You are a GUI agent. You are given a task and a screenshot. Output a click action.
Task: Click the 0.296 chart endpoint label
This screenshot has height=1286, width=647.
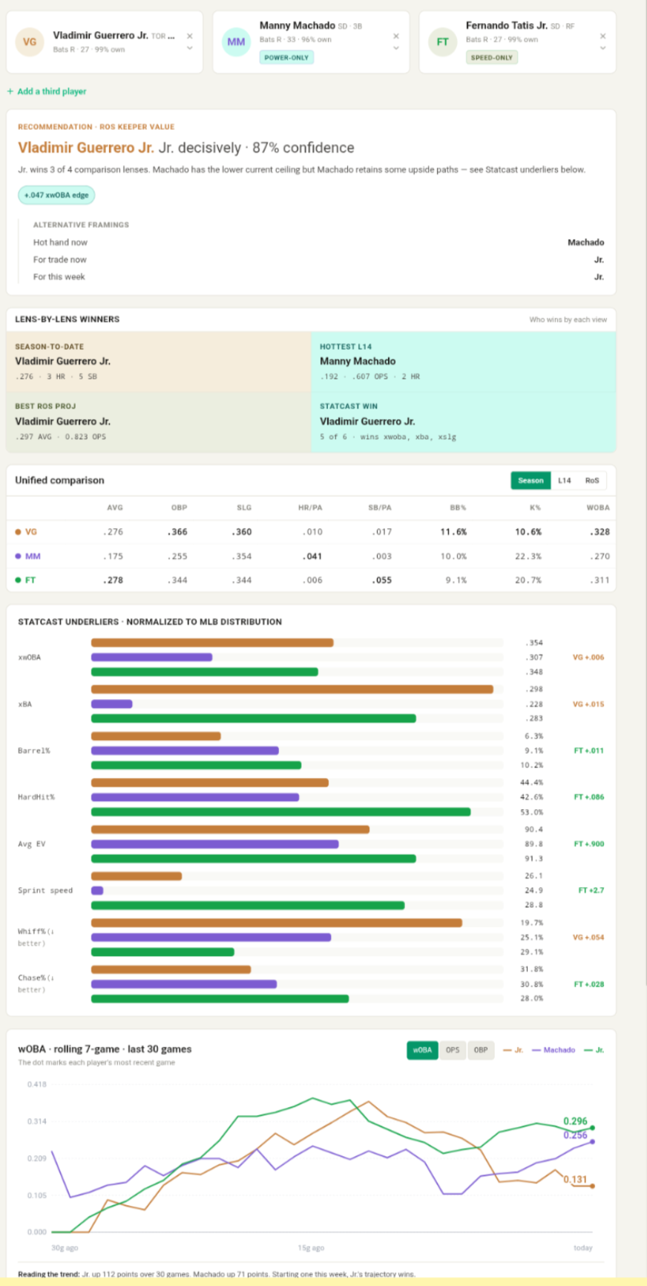tap(575, 1121)
